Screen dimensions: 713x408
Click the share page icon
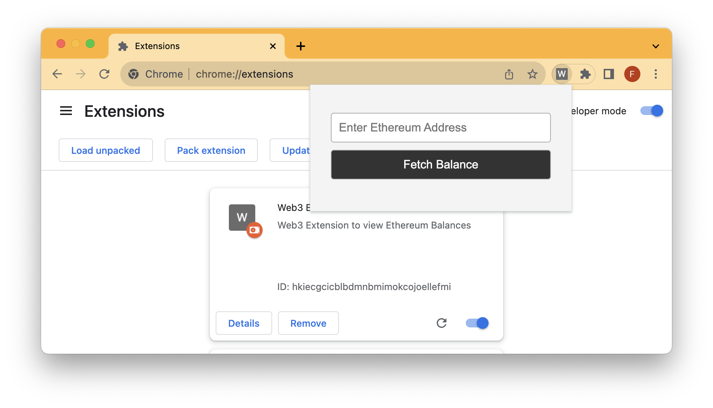point(509,74)
